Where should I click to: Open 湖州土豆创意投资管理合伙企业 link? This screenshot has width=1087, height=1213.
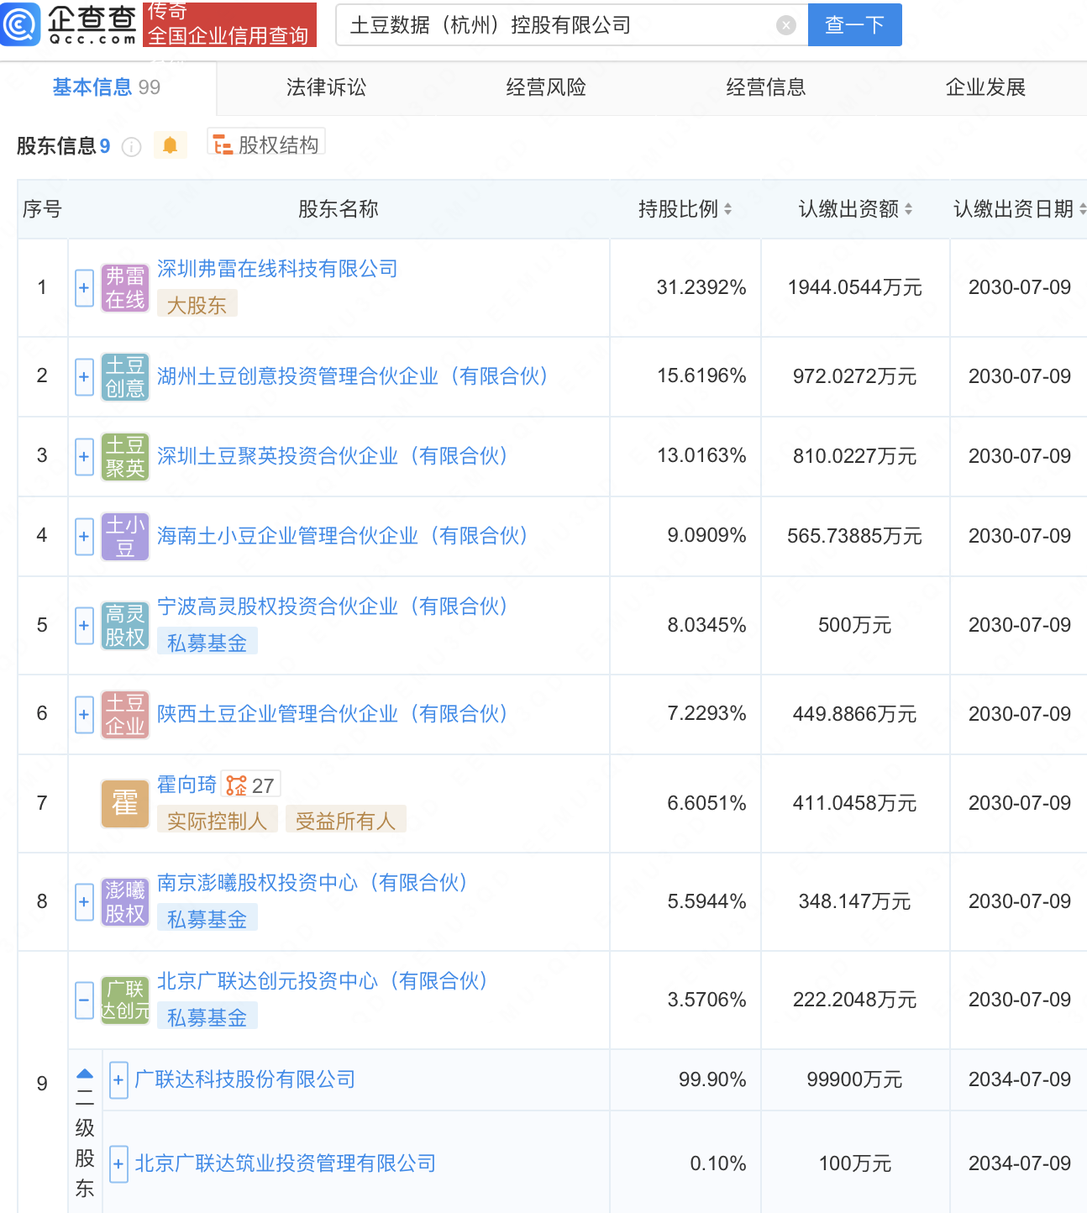click(x=352, y=376)
